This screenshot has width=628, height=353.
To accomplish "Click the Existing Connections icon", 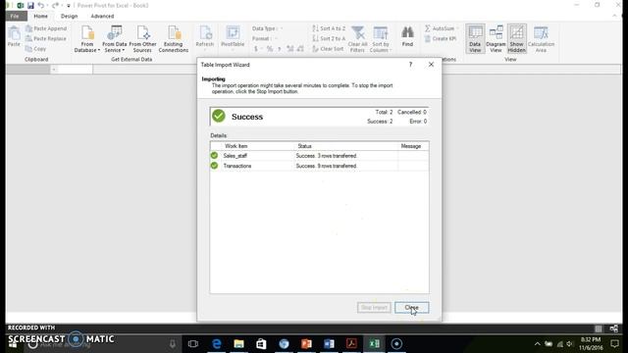I will pos(174,39).
